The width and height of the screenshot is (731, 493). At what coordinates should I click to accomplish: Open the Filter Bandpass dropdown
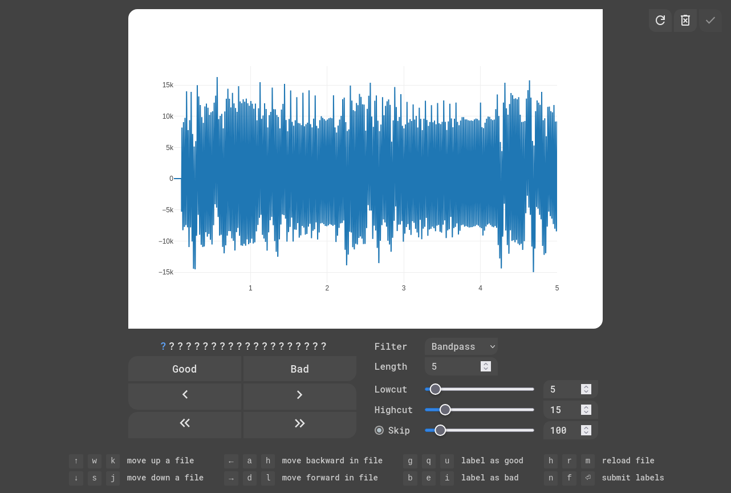(x=461, y=346)
